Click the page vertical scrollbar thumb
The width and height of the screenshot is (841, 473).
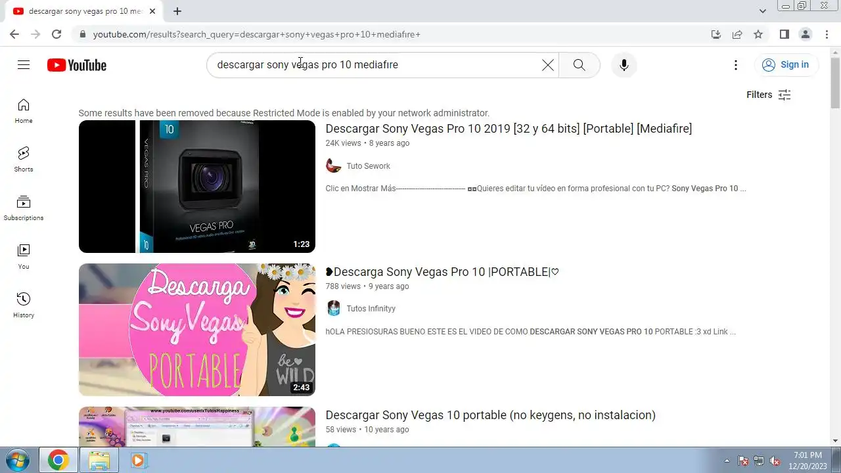(835, 81)
